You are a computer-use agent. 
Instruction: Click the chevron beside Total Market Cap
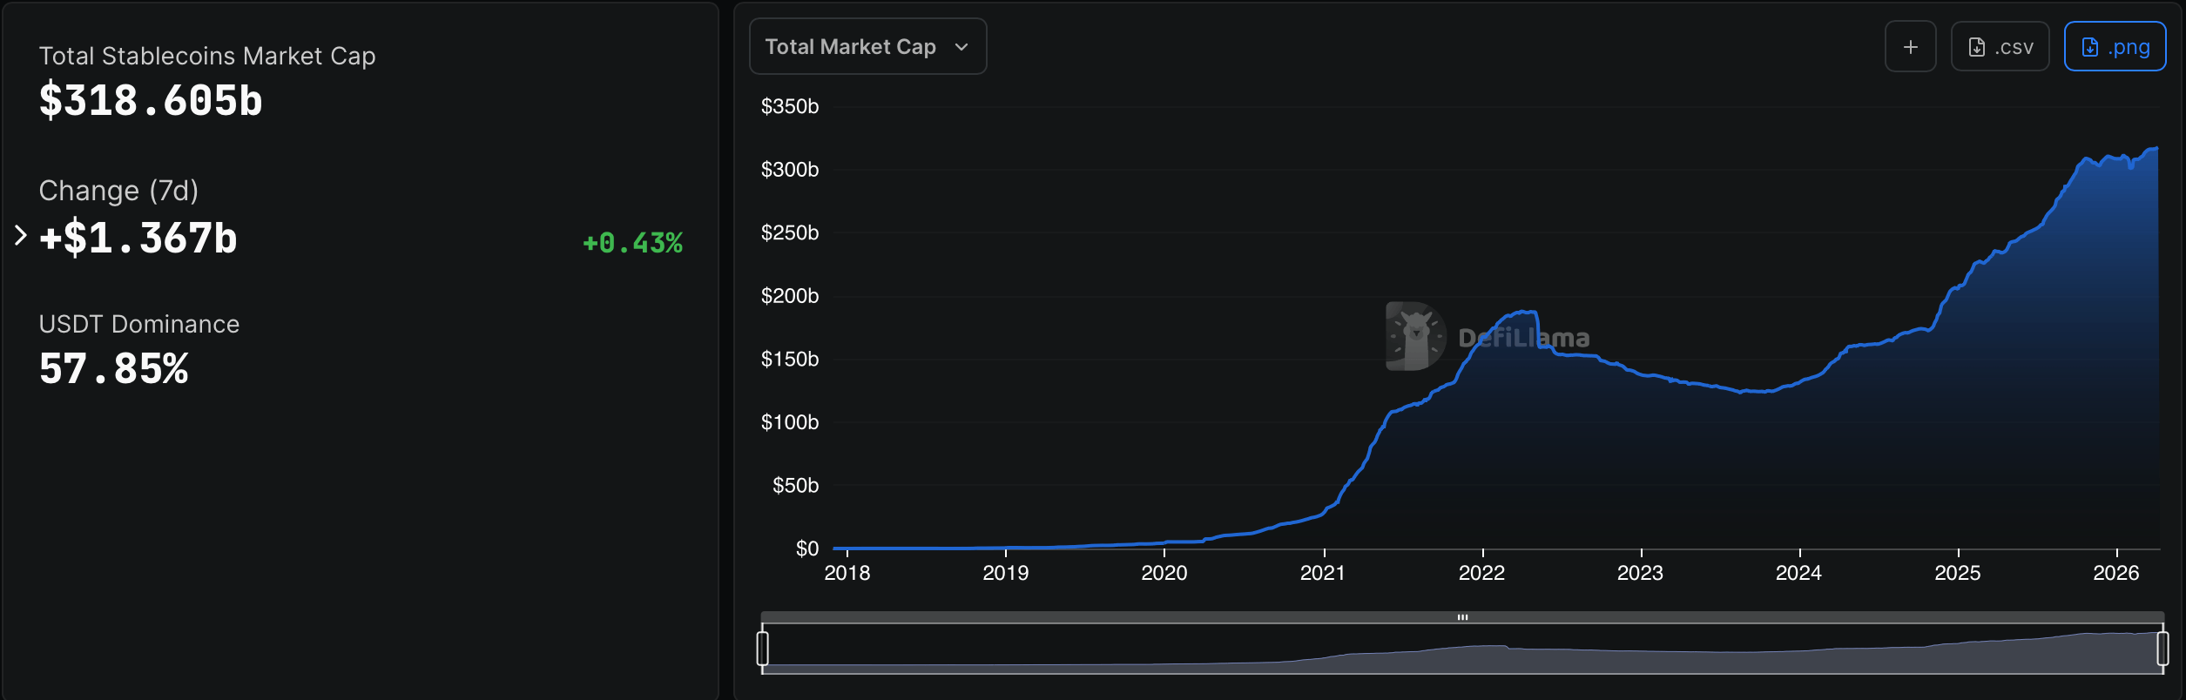[961, 48]
